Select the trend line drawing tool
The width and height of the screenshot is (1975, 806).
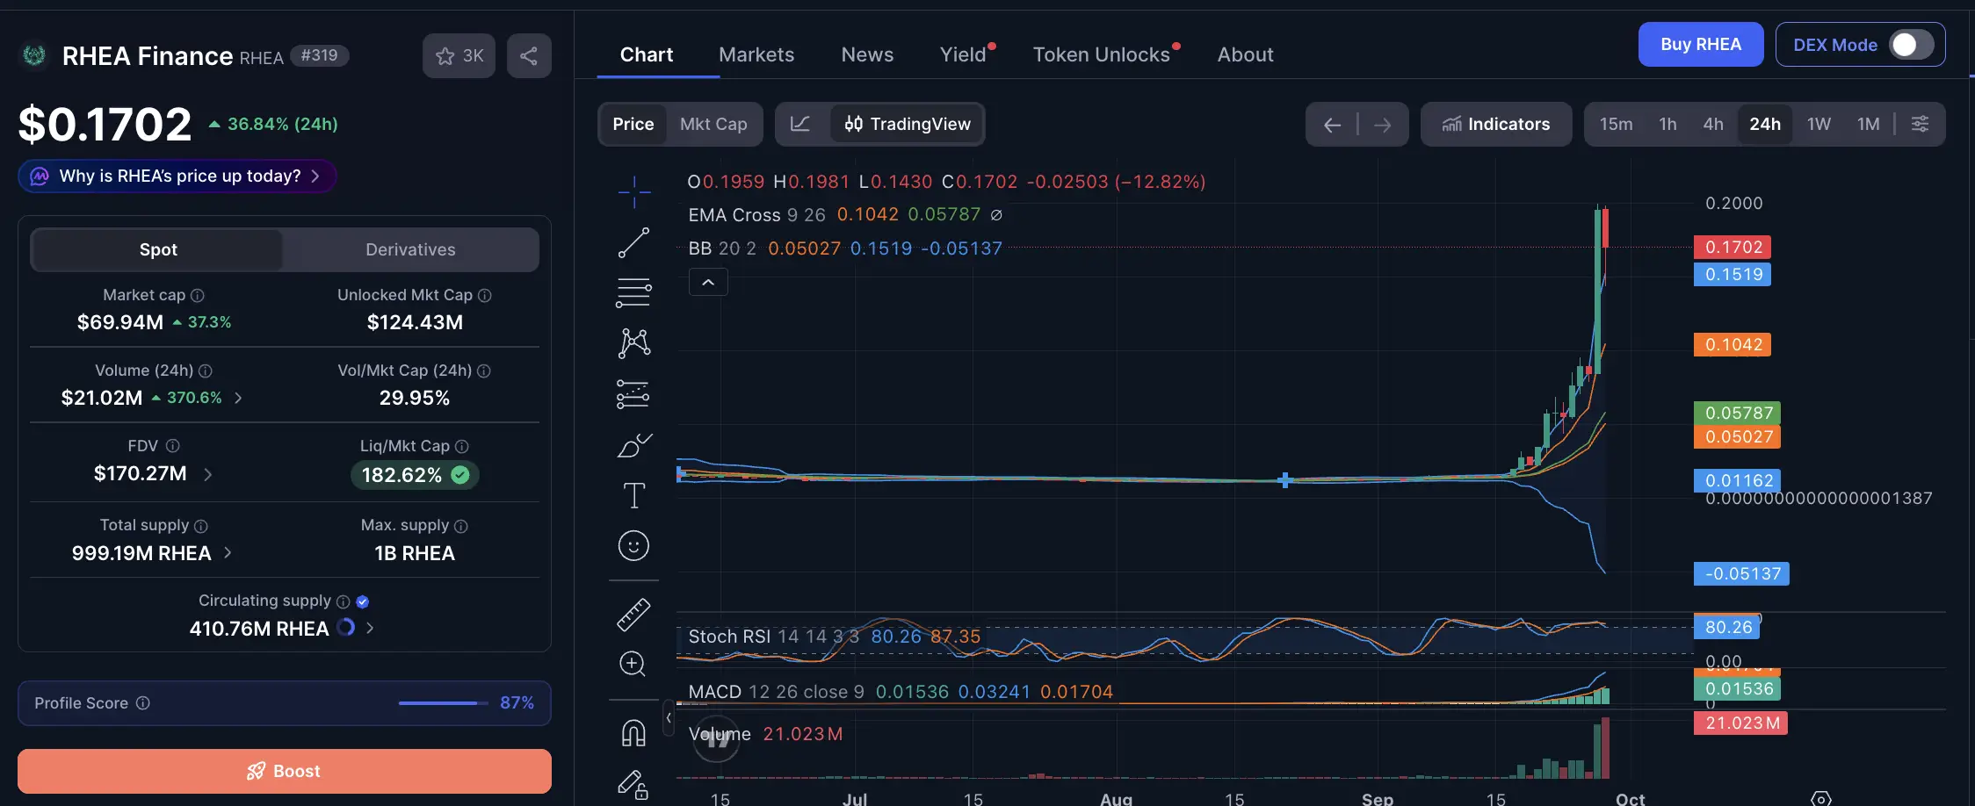(x=633, y=242)
